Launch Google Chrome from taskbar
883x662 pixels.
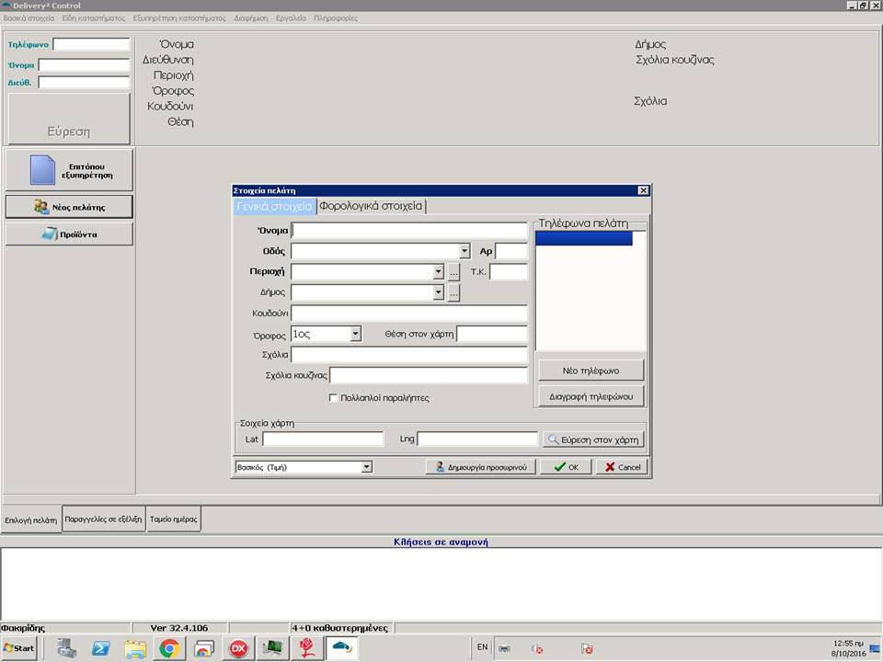click(x=169, y=648)
